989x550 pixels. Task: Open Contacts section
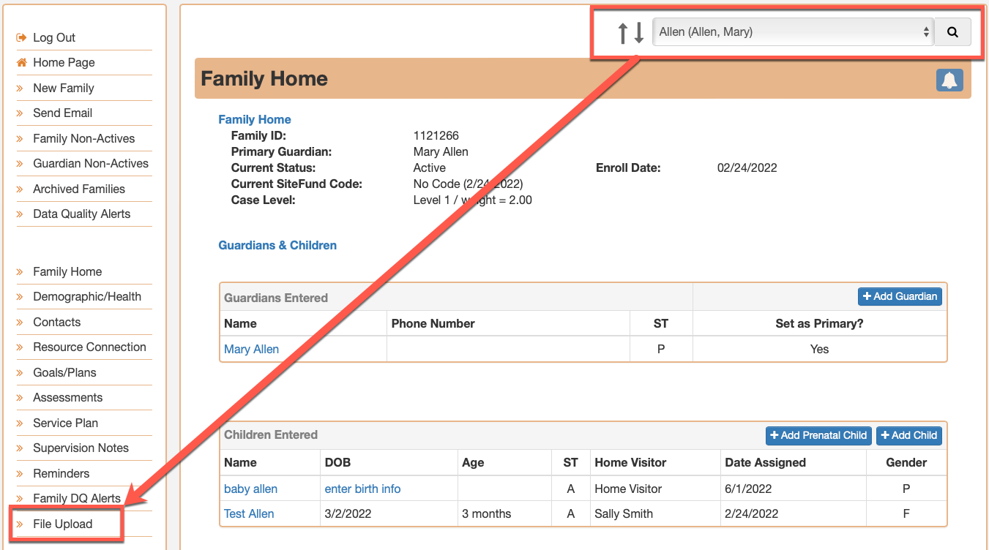click(56, 322)
